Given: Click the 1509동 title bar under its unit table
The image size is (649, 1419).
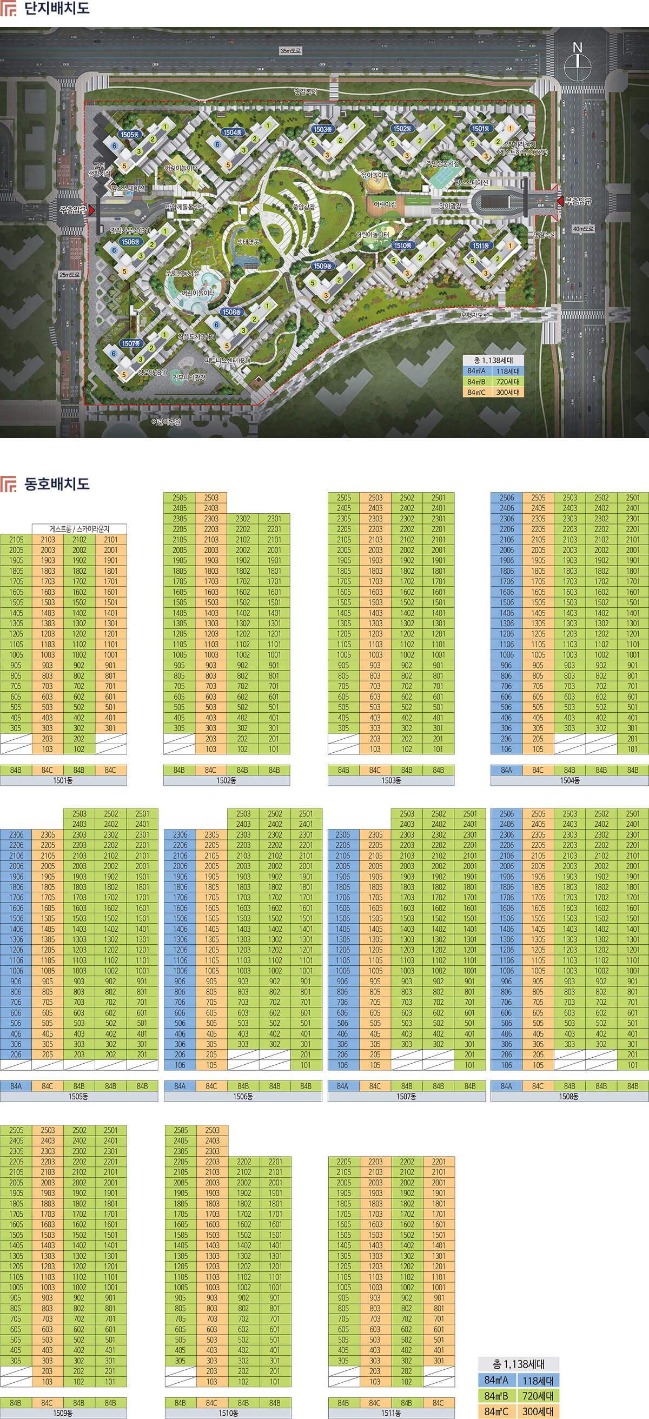Looking at the screenshot, I should point(63,1414).
